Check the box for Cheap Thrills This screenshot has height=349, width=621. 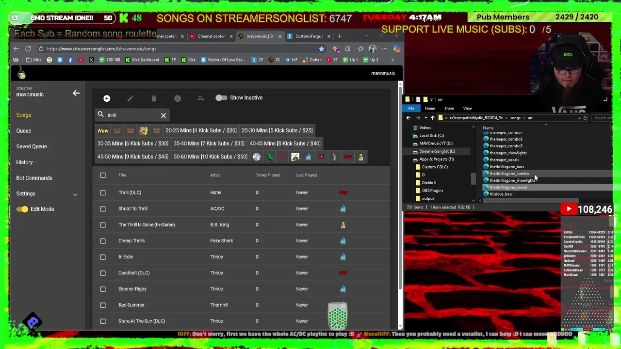pos(103,240)
